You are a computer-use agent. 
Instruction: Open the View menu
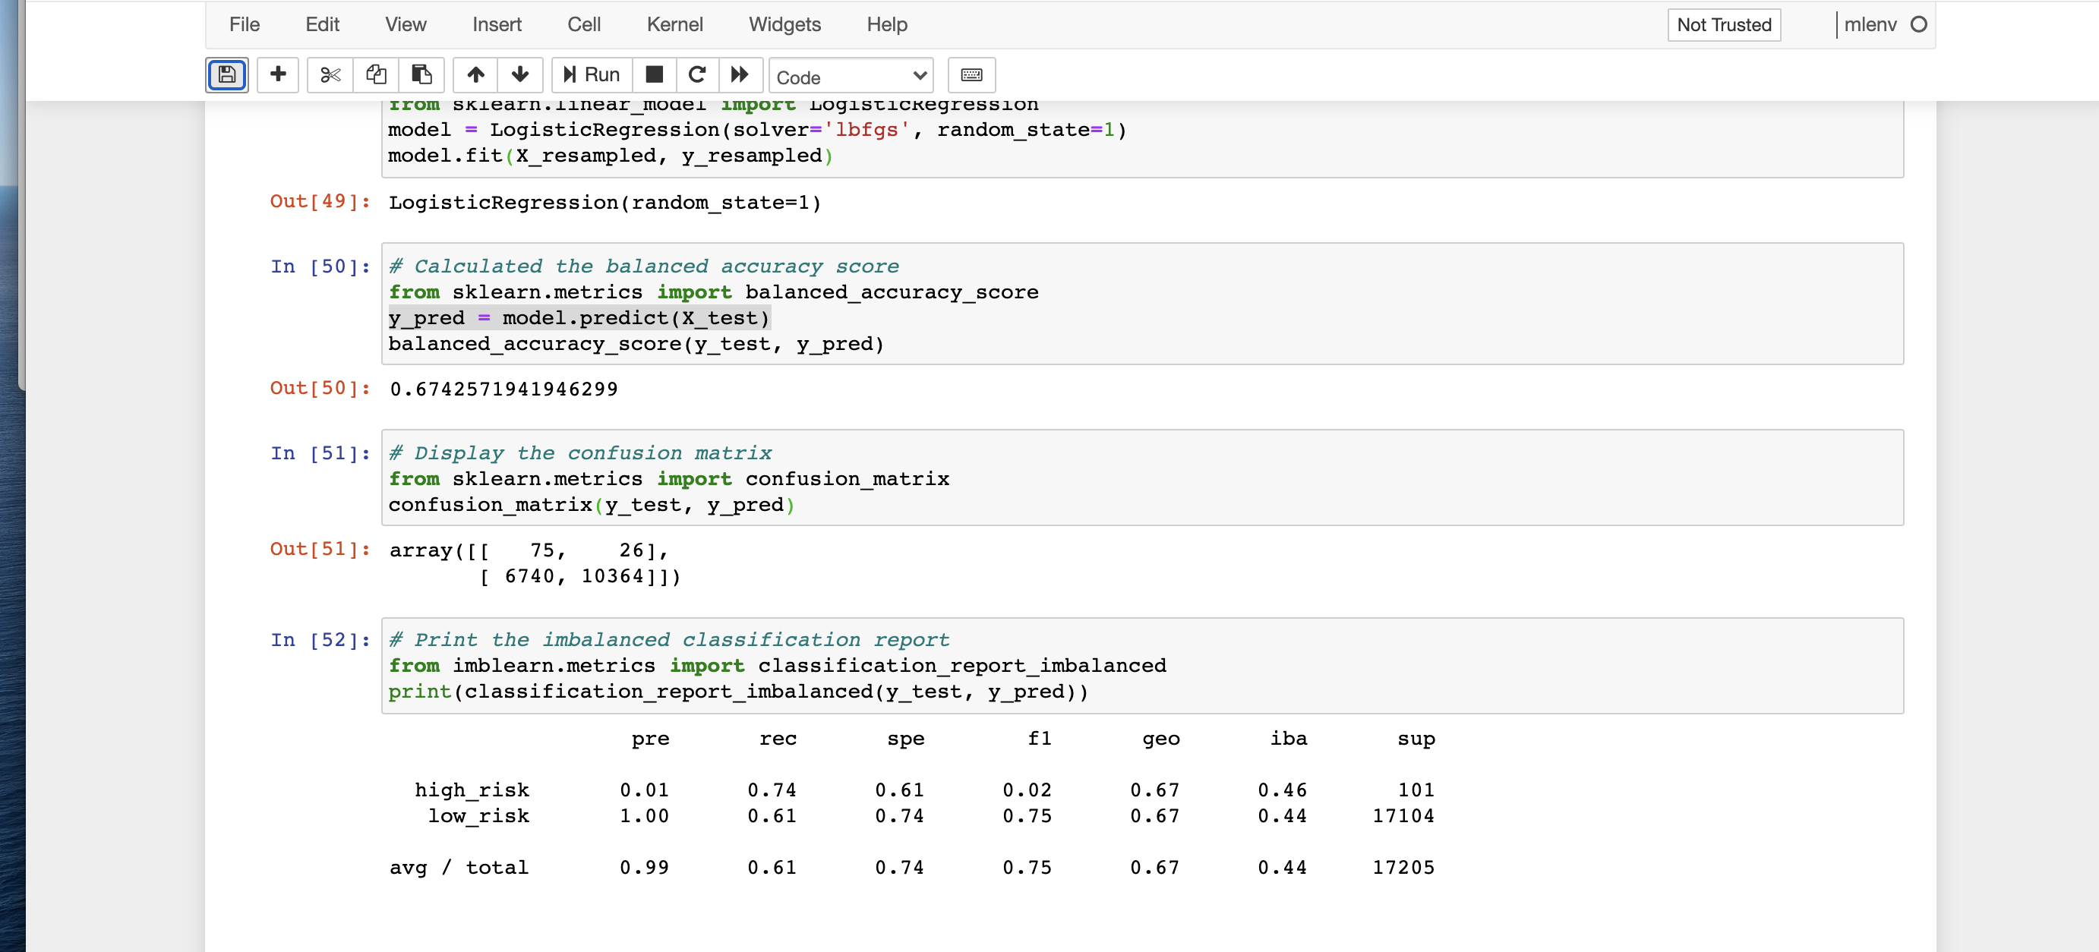(406, 24)
